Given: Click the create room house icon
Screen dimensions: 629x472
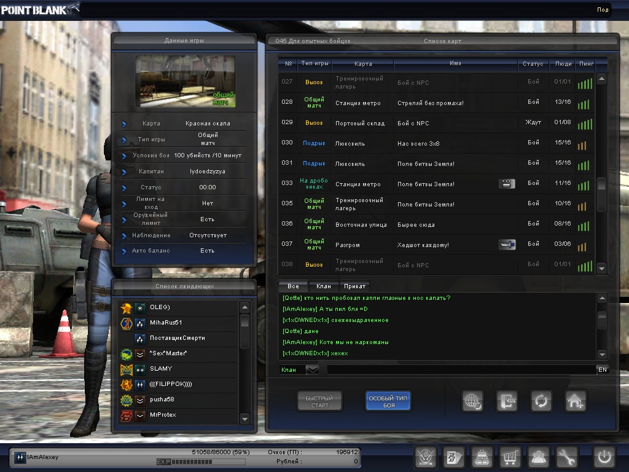Looking at the screenshot, I should [576, 401].
